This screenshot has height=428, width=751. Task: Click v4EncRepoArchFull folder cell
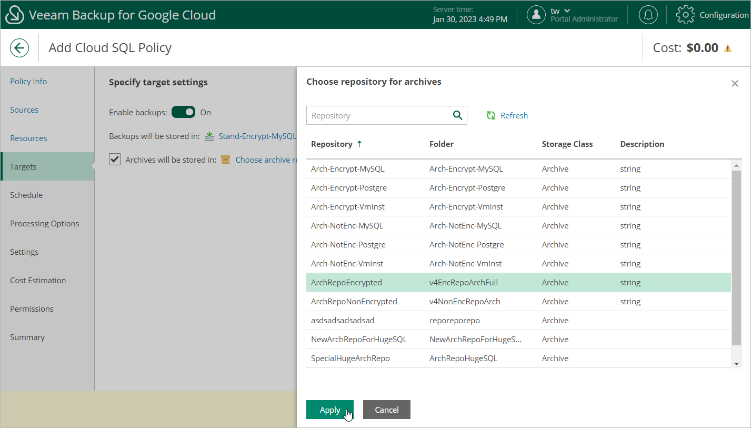pyautogui.click(x=464, y=283)
